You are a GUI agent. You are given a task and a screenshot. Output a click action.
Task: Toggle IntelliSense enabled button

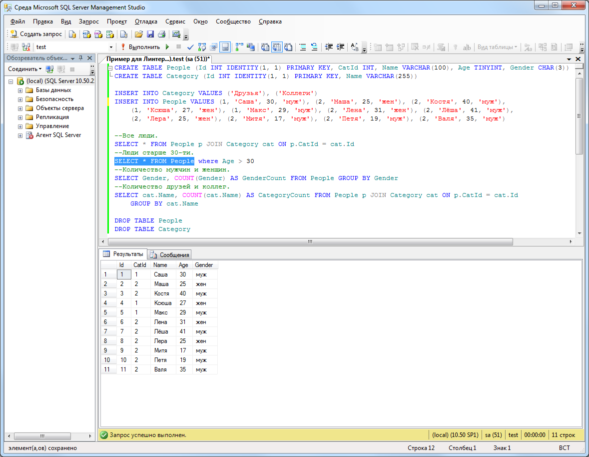[x=225, y=47]
